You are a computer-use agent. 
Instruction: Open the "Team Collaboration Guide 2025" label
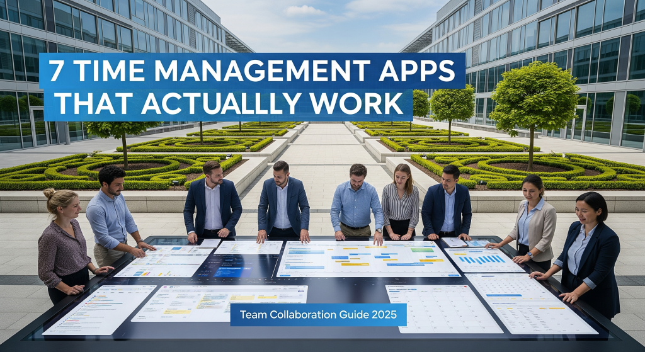coord(318,315)
